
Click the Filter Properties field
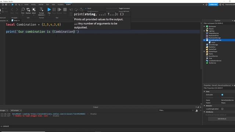pos(219,88)
